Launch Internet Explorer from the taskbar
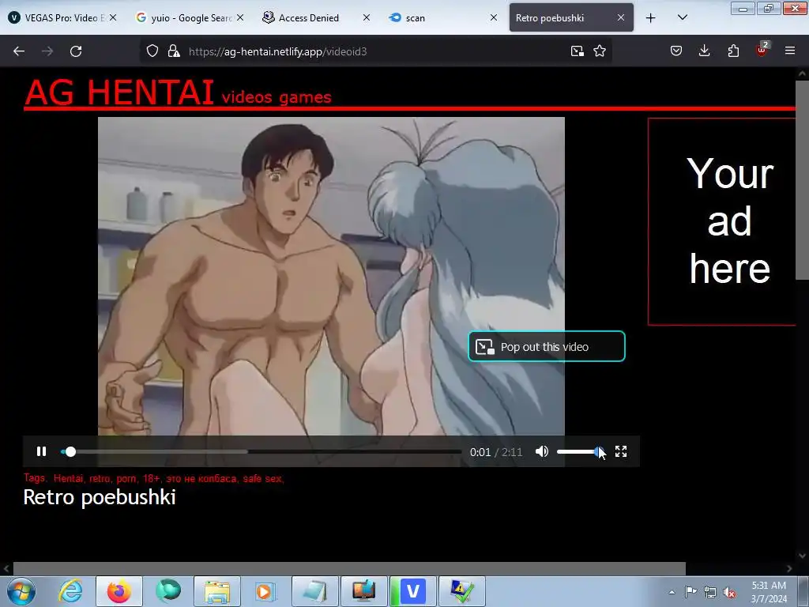This screenshot has height=607, width=809. [x=70, y=591]
